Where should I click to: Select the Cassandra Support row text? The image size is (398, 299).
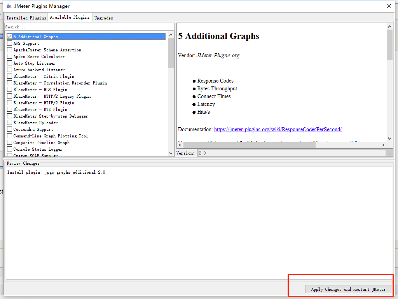pyautogui.click(x=33, y=129)
